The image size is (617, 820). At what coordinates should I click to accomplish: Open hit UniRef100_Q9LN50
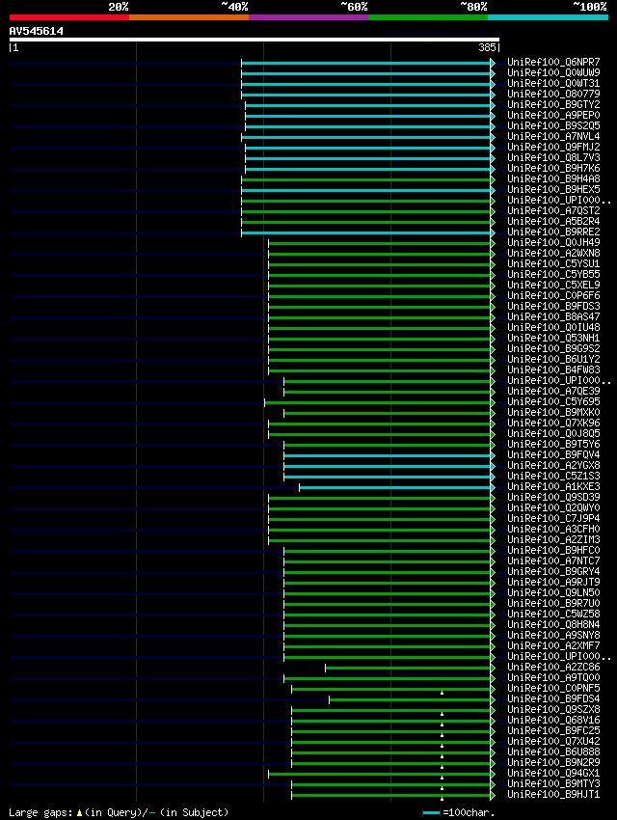[x=553, y=592]
